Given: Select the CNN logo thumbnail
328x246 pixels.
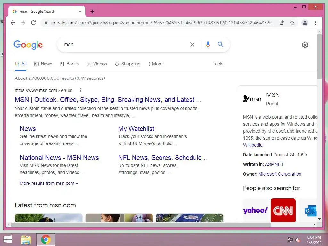Looking at the screenshot, I should (283, 210).
